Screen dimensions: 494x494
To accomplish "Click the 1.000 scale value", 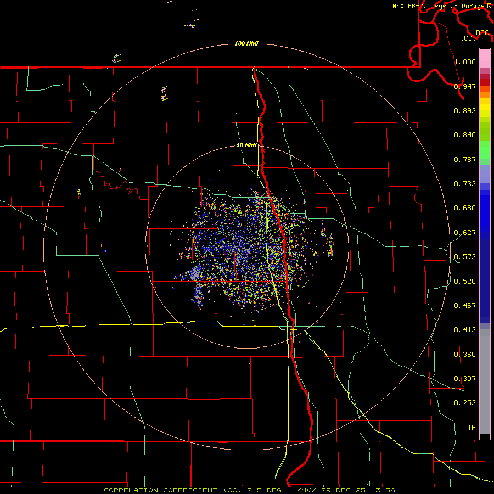I will coord(465,61).
